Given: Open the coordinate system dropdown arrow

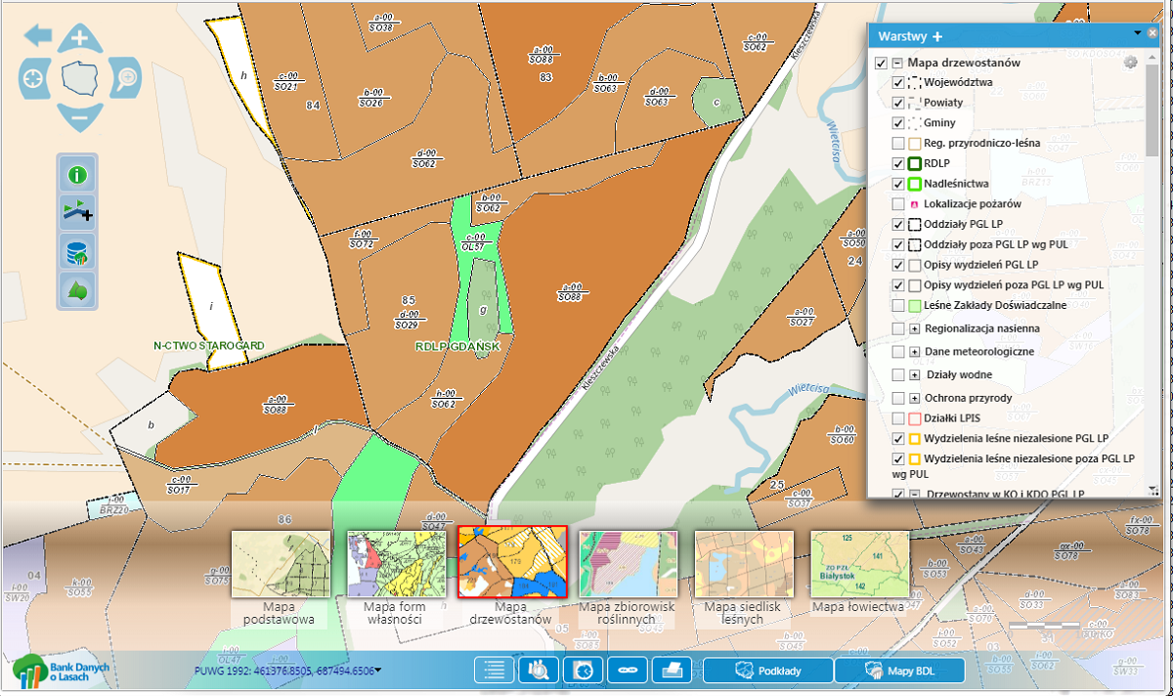Looking at the screenshot, I should point(378,671).
